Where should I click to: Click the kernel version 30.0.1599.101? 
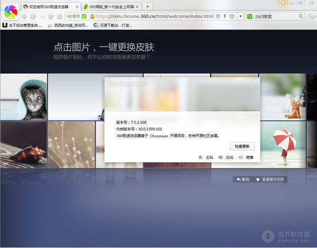pos(150,129)
